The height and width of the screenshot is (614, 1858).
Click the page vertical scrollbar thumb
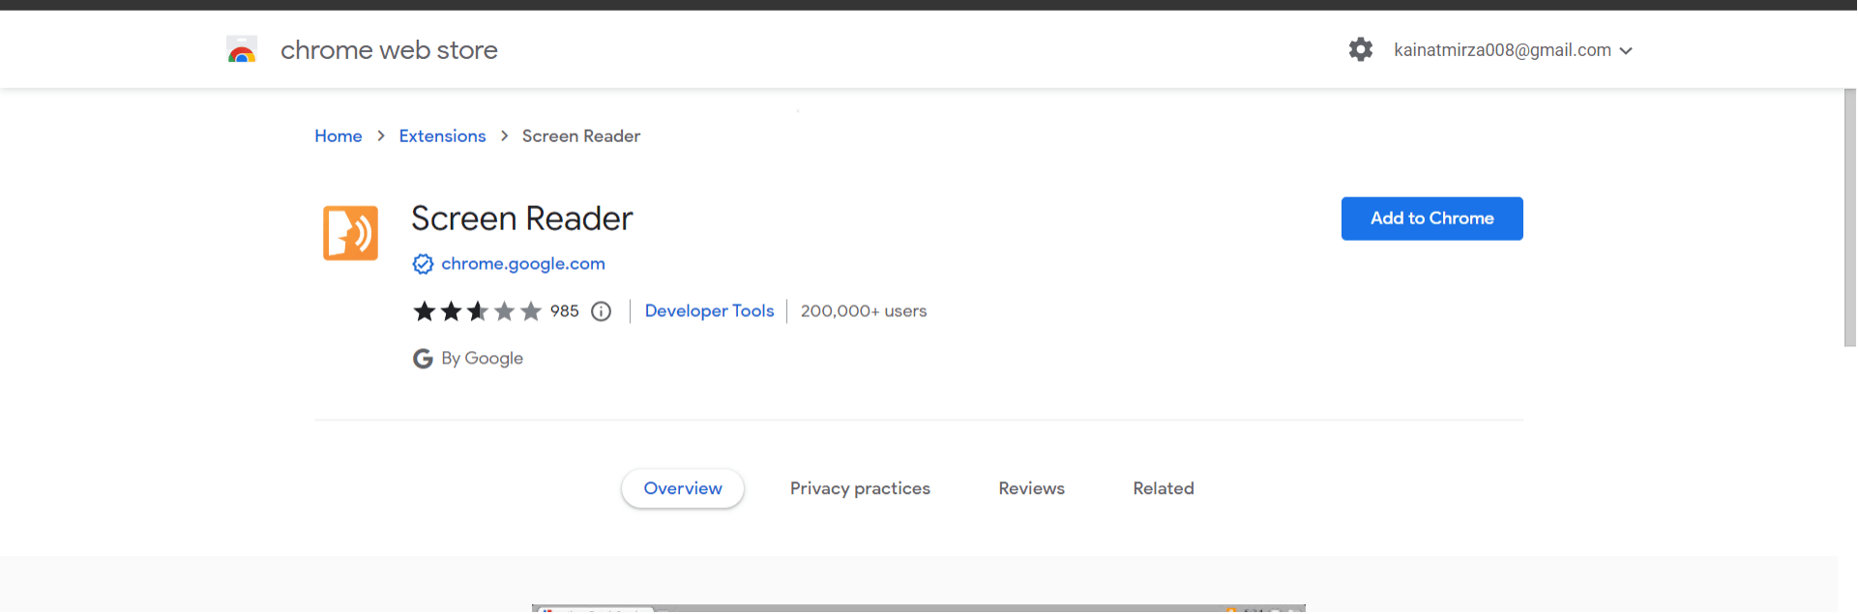click(x=1849, y=218)
